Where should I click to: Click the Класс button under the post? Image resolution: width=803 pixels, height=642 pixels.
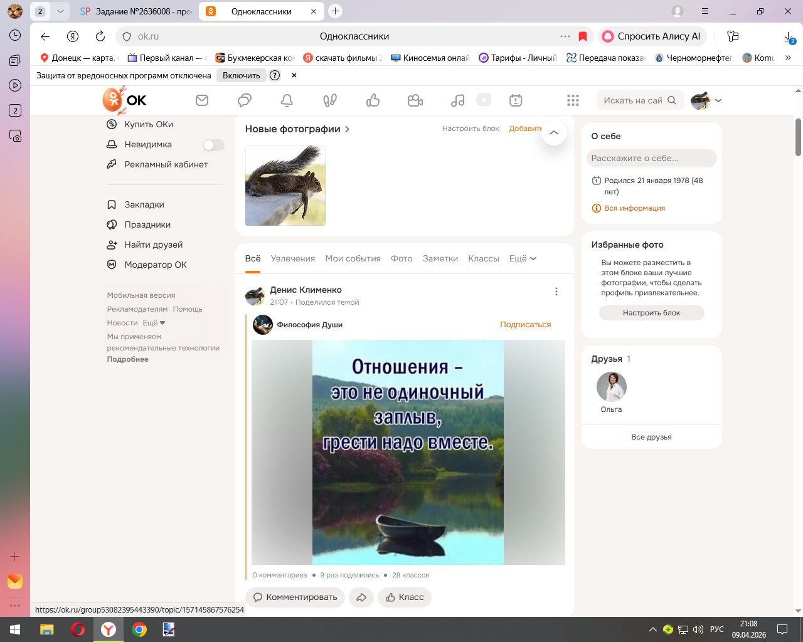(405, 597)
